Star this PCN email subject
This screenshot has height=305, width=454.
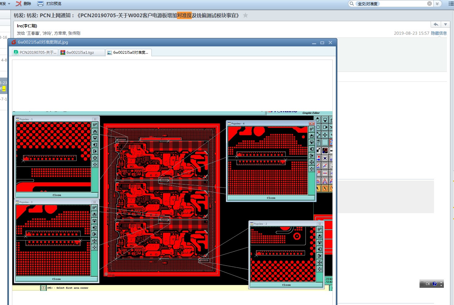[245, 15]
